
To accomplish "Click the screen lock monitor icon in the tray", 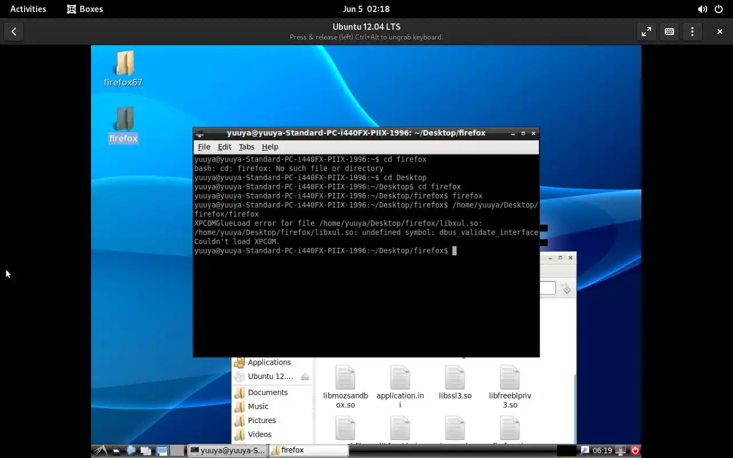I will (x=620, y=451).
